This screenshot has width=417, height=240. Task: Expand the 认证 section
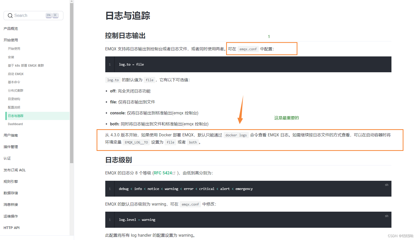7,158
